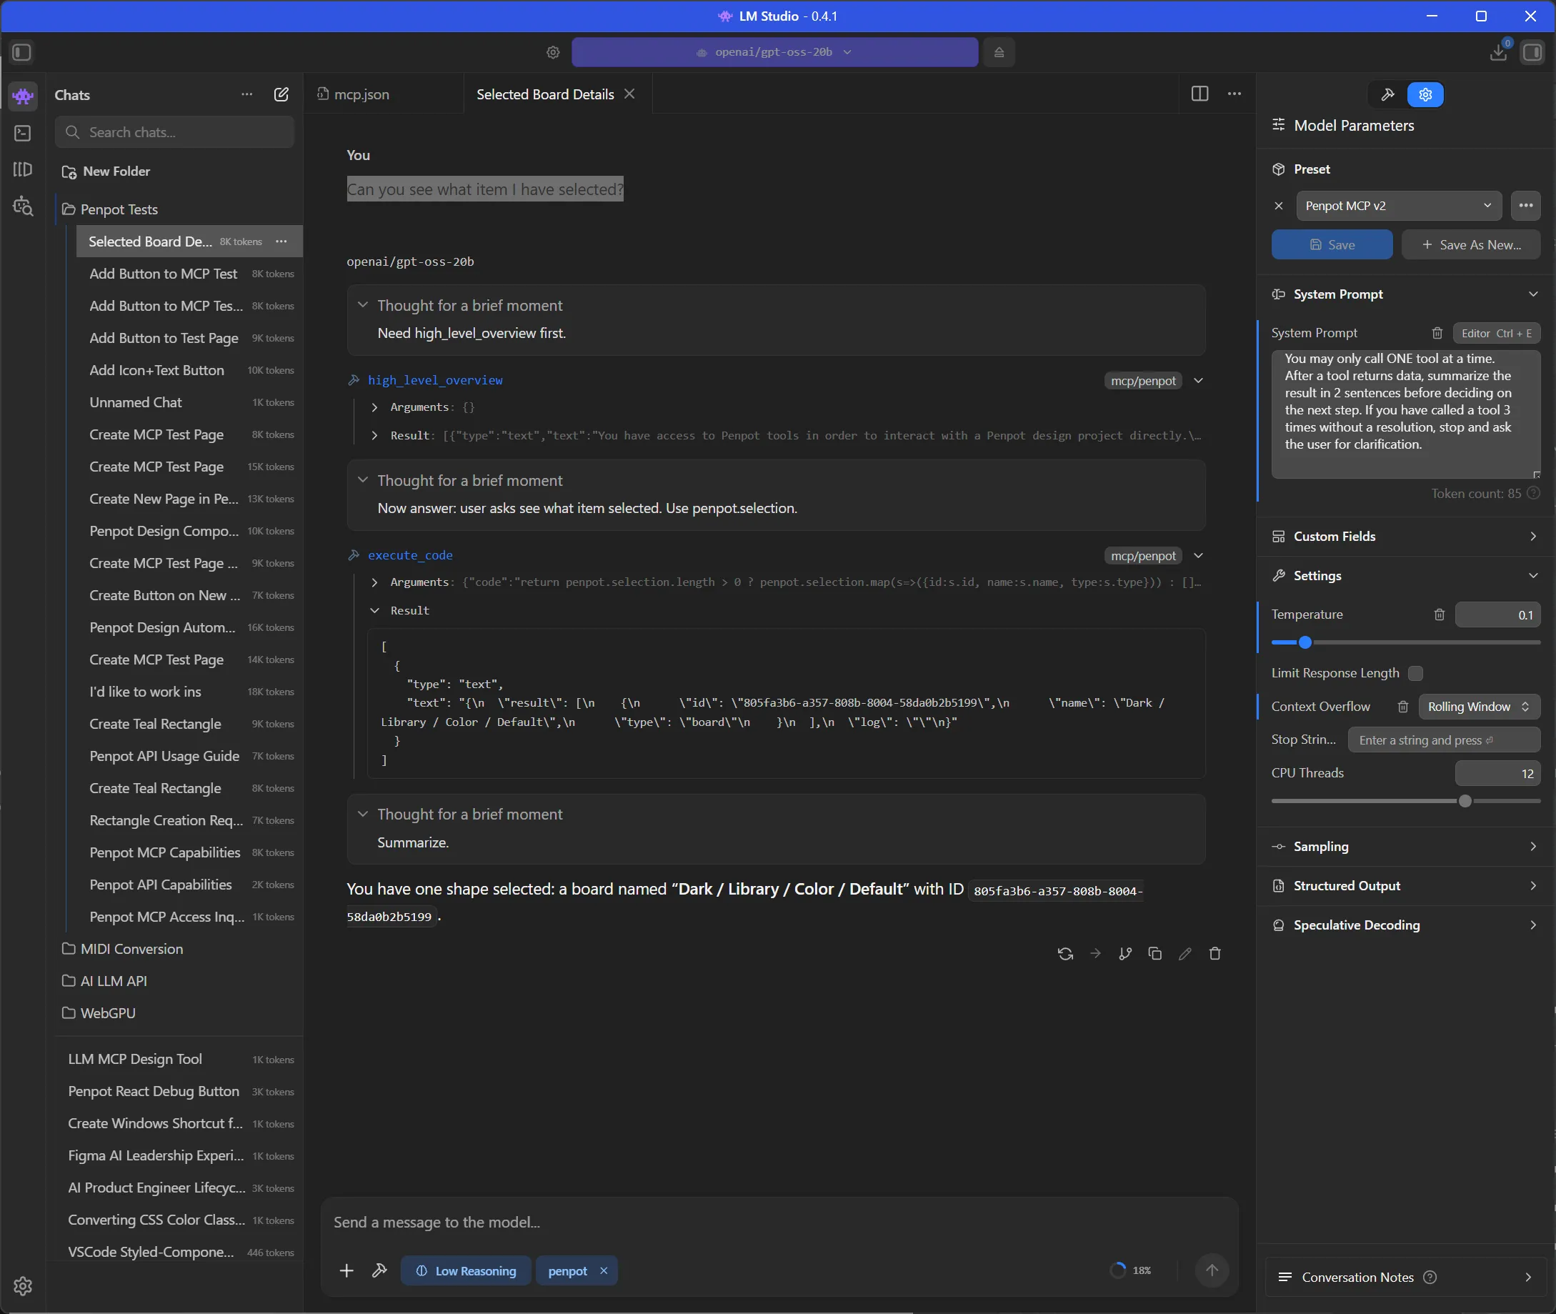The height and width of the screenshot is (1314, 1556).
Task: Regenerate the assistant's response
Action: click(x=1065, y=953)
